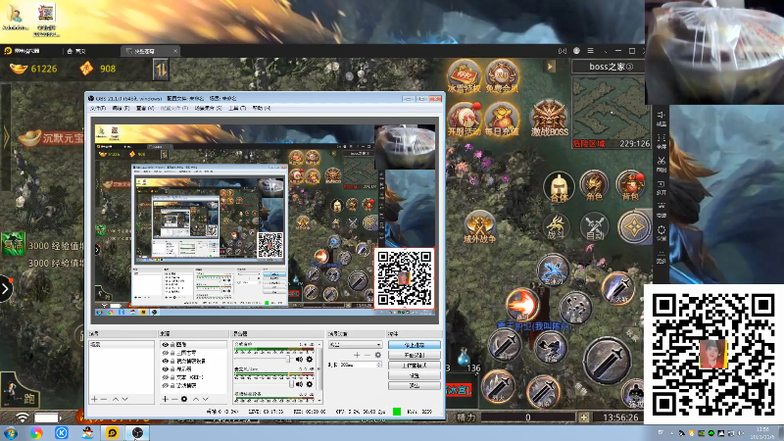Open the 沉默元宝 ingot banner

51,137
